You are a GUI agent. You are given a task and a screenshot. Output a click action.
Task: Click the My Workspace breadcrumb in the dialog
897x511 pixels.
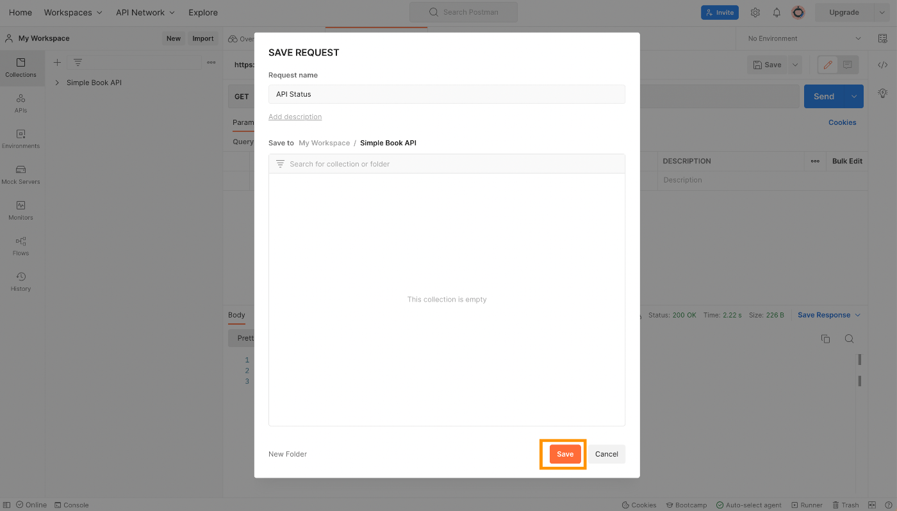tap(324, 143)
